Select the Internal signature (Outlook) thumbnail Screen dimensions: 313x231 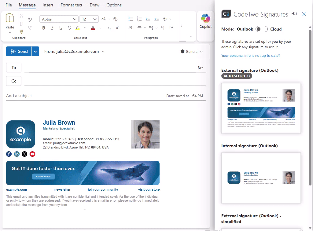tap(261, 178)
